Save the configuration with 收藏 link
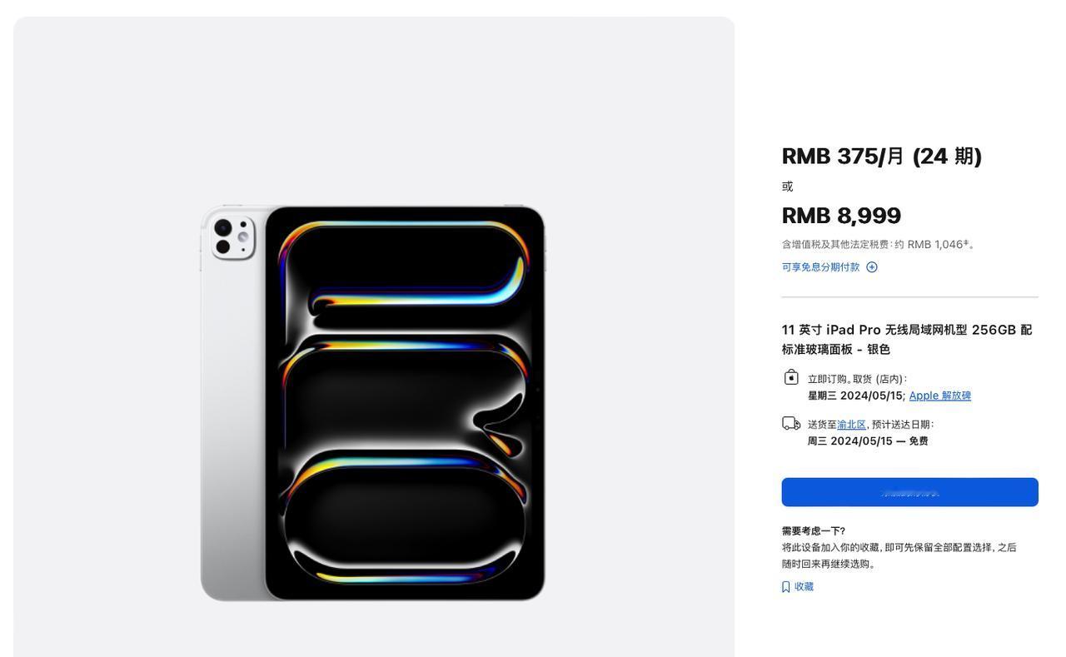This screenshot has width=1066, height=657. tap(804, 587)
